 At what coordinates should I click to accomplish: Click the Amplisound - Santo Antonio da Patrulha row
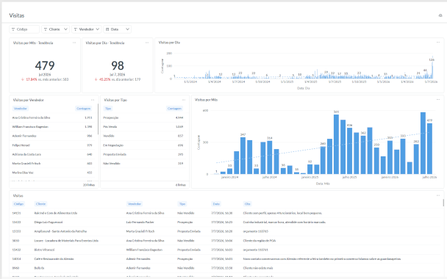225,231
